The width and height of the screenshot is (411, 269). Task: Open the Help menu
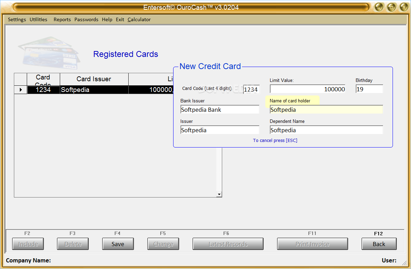point(107,20)
